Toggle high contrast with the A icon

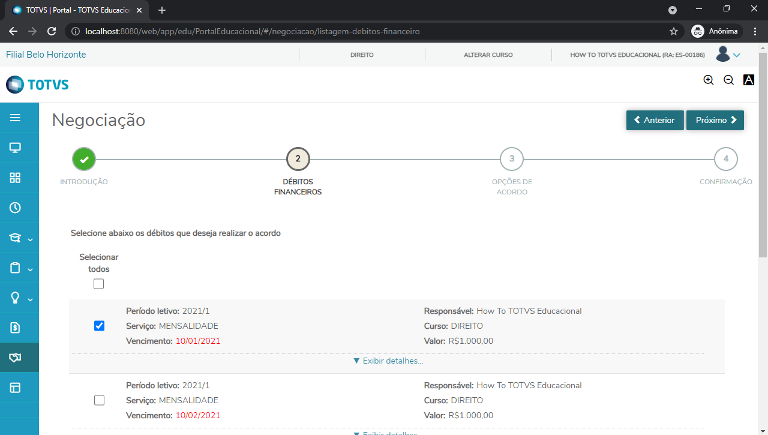click(749, 80)
